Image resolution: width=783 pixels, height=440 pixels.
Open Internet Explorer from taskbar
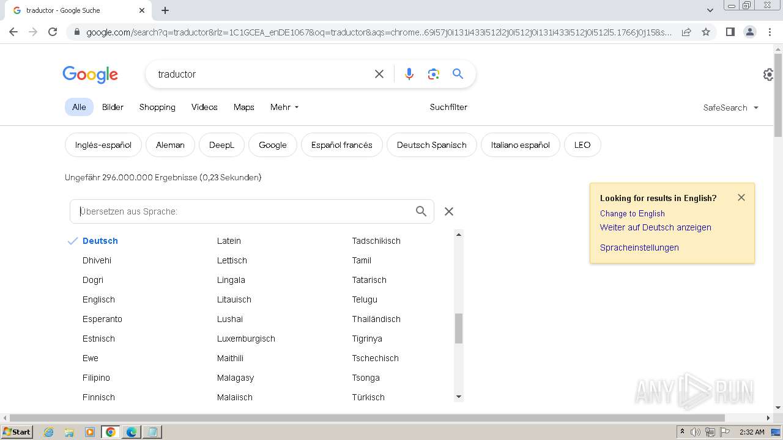(x=48, y=432)
